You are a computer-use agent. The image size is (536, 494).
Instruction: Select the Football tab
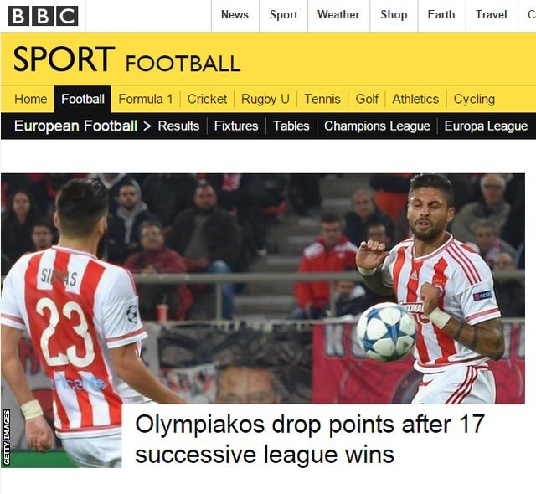coord(83,99)
